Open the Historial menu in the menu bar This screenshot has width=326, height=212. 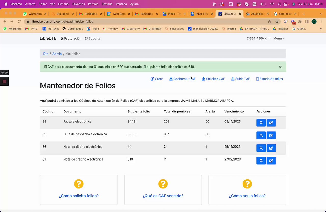tap(64, 4)
